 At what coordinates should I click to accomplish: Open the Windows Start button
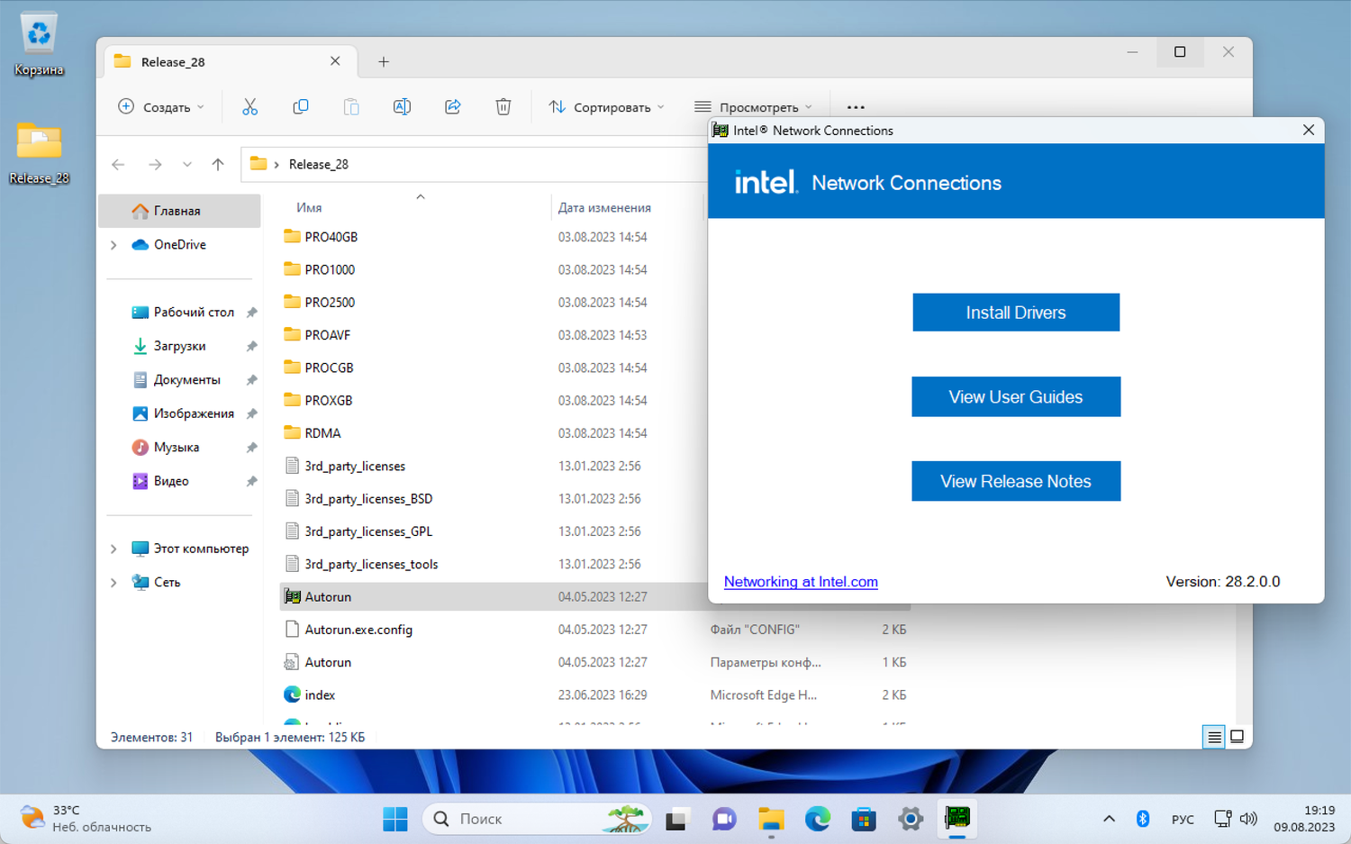click(395, 819)
